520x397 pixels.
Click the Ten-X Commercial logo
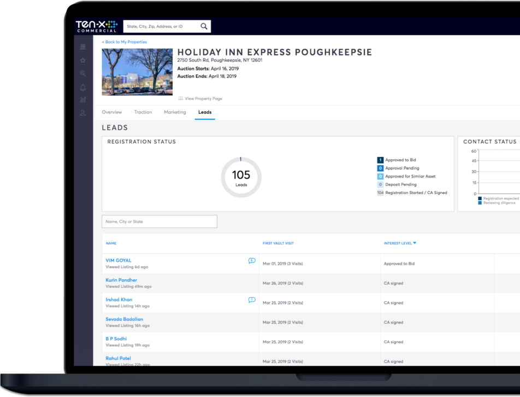click(97, 26)
